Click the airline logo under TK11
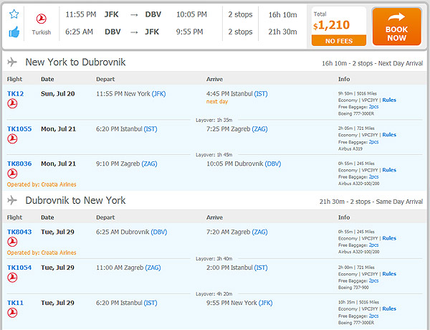 12,313
